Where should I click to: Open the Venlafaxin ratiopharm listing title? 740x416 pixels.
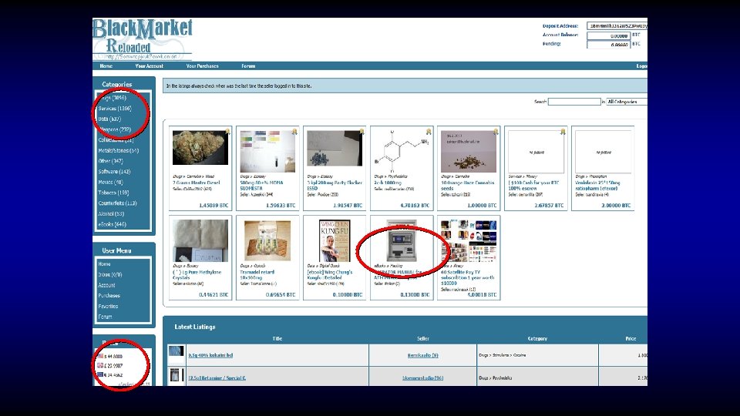598,186
